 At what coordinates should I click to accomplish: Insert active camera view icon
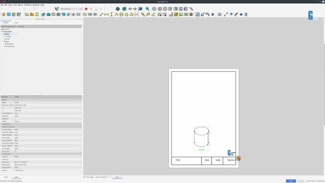click(x=49, y=14)
